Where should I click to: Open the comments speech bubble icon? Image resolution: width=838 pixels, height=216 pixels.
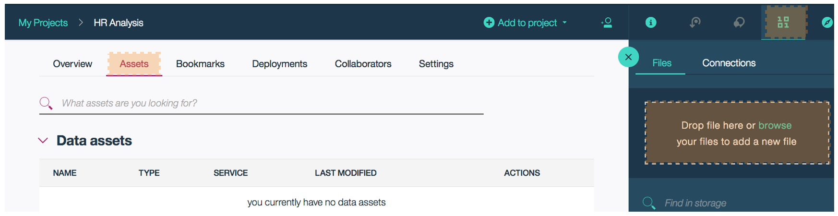click(739, 23)
